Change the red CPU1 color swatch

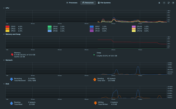click(7, 27)
